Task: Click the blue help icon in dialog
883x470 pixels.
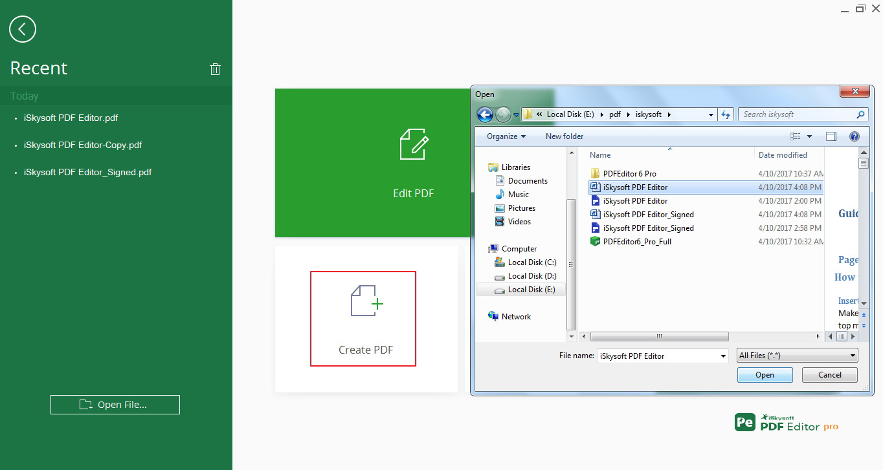Action: point(854,136)
